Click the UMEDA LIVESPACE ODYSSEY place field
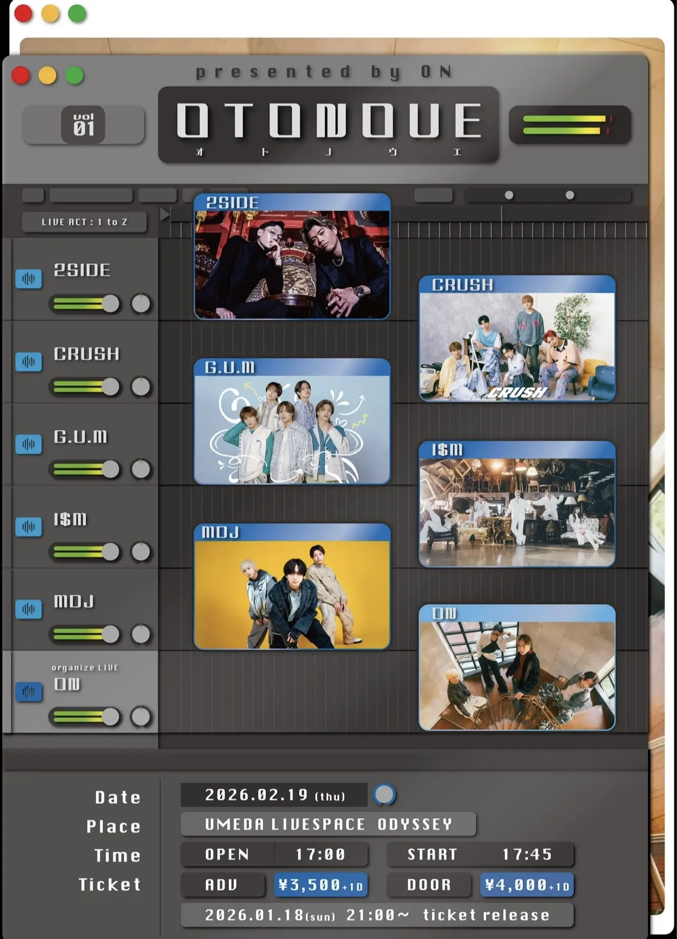The width and height of the screenshot is (677, 939). point(328,824)
